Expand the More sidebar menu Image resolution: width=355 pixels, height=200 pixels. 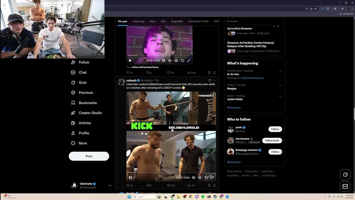coord(79,143)
